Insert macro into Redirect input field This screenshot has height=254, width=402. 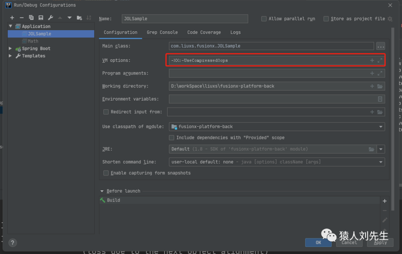pyautogui.click(x=372, y=112)
